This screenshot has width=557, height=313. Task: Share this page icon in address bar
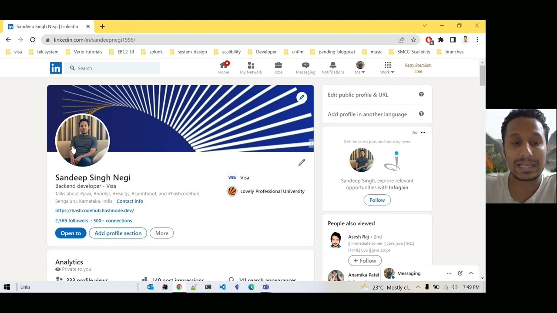[401, 40]
